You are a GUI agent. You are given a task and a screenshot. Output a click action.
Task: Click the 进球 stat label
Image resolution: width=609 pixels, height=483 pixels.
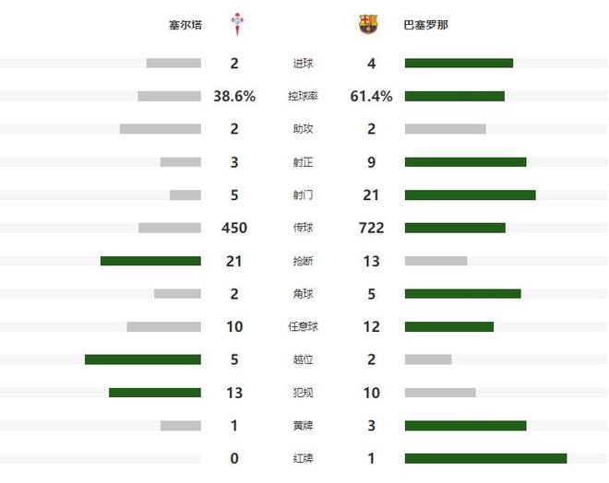304,64
